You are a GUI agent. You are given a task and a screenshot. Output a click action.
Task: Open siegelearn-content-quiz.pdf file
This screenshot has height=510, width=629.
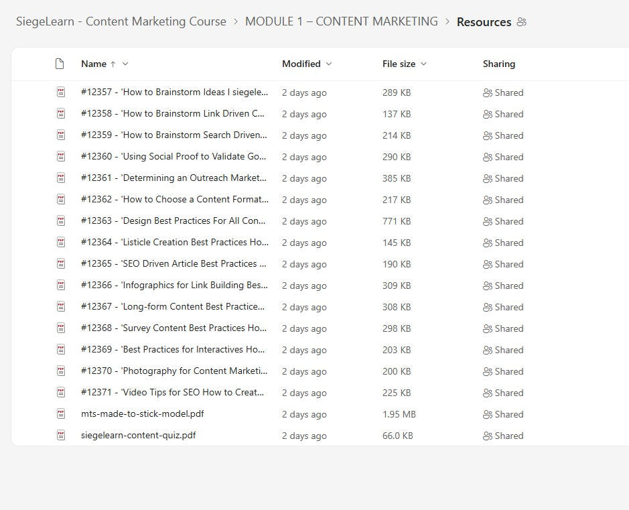139,436
